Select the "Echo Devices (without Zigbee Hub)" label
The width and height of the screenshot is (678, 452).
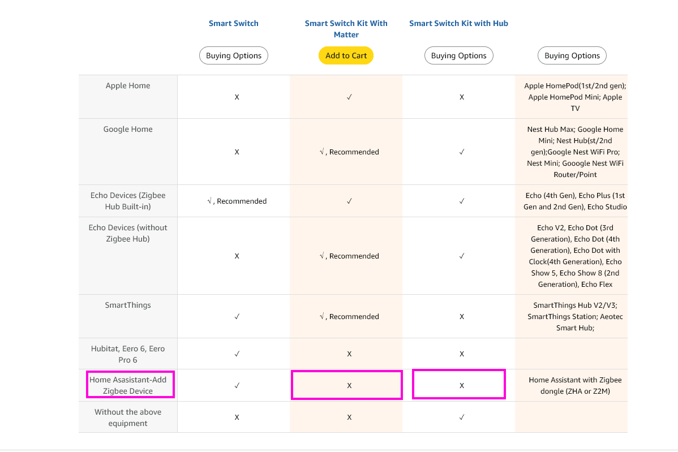pyautogui.click(x=128, y=233)
